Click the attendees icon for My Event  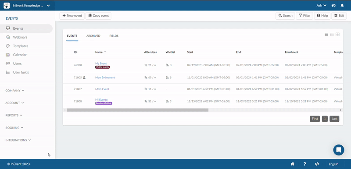[x=146, y=65]
